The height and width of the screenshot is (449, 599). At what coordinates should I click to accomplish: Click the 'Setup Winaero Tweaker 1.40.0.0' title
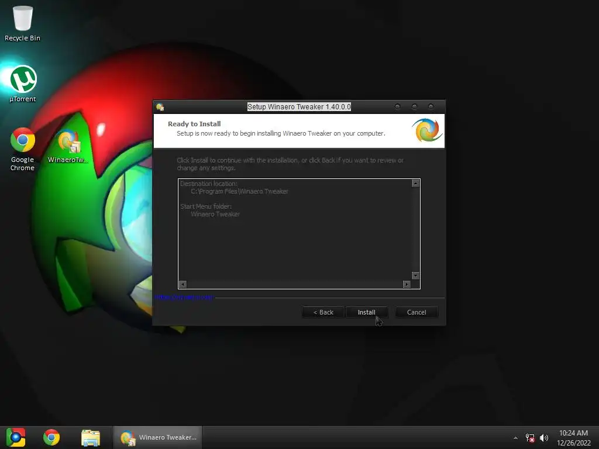[299, 107]
